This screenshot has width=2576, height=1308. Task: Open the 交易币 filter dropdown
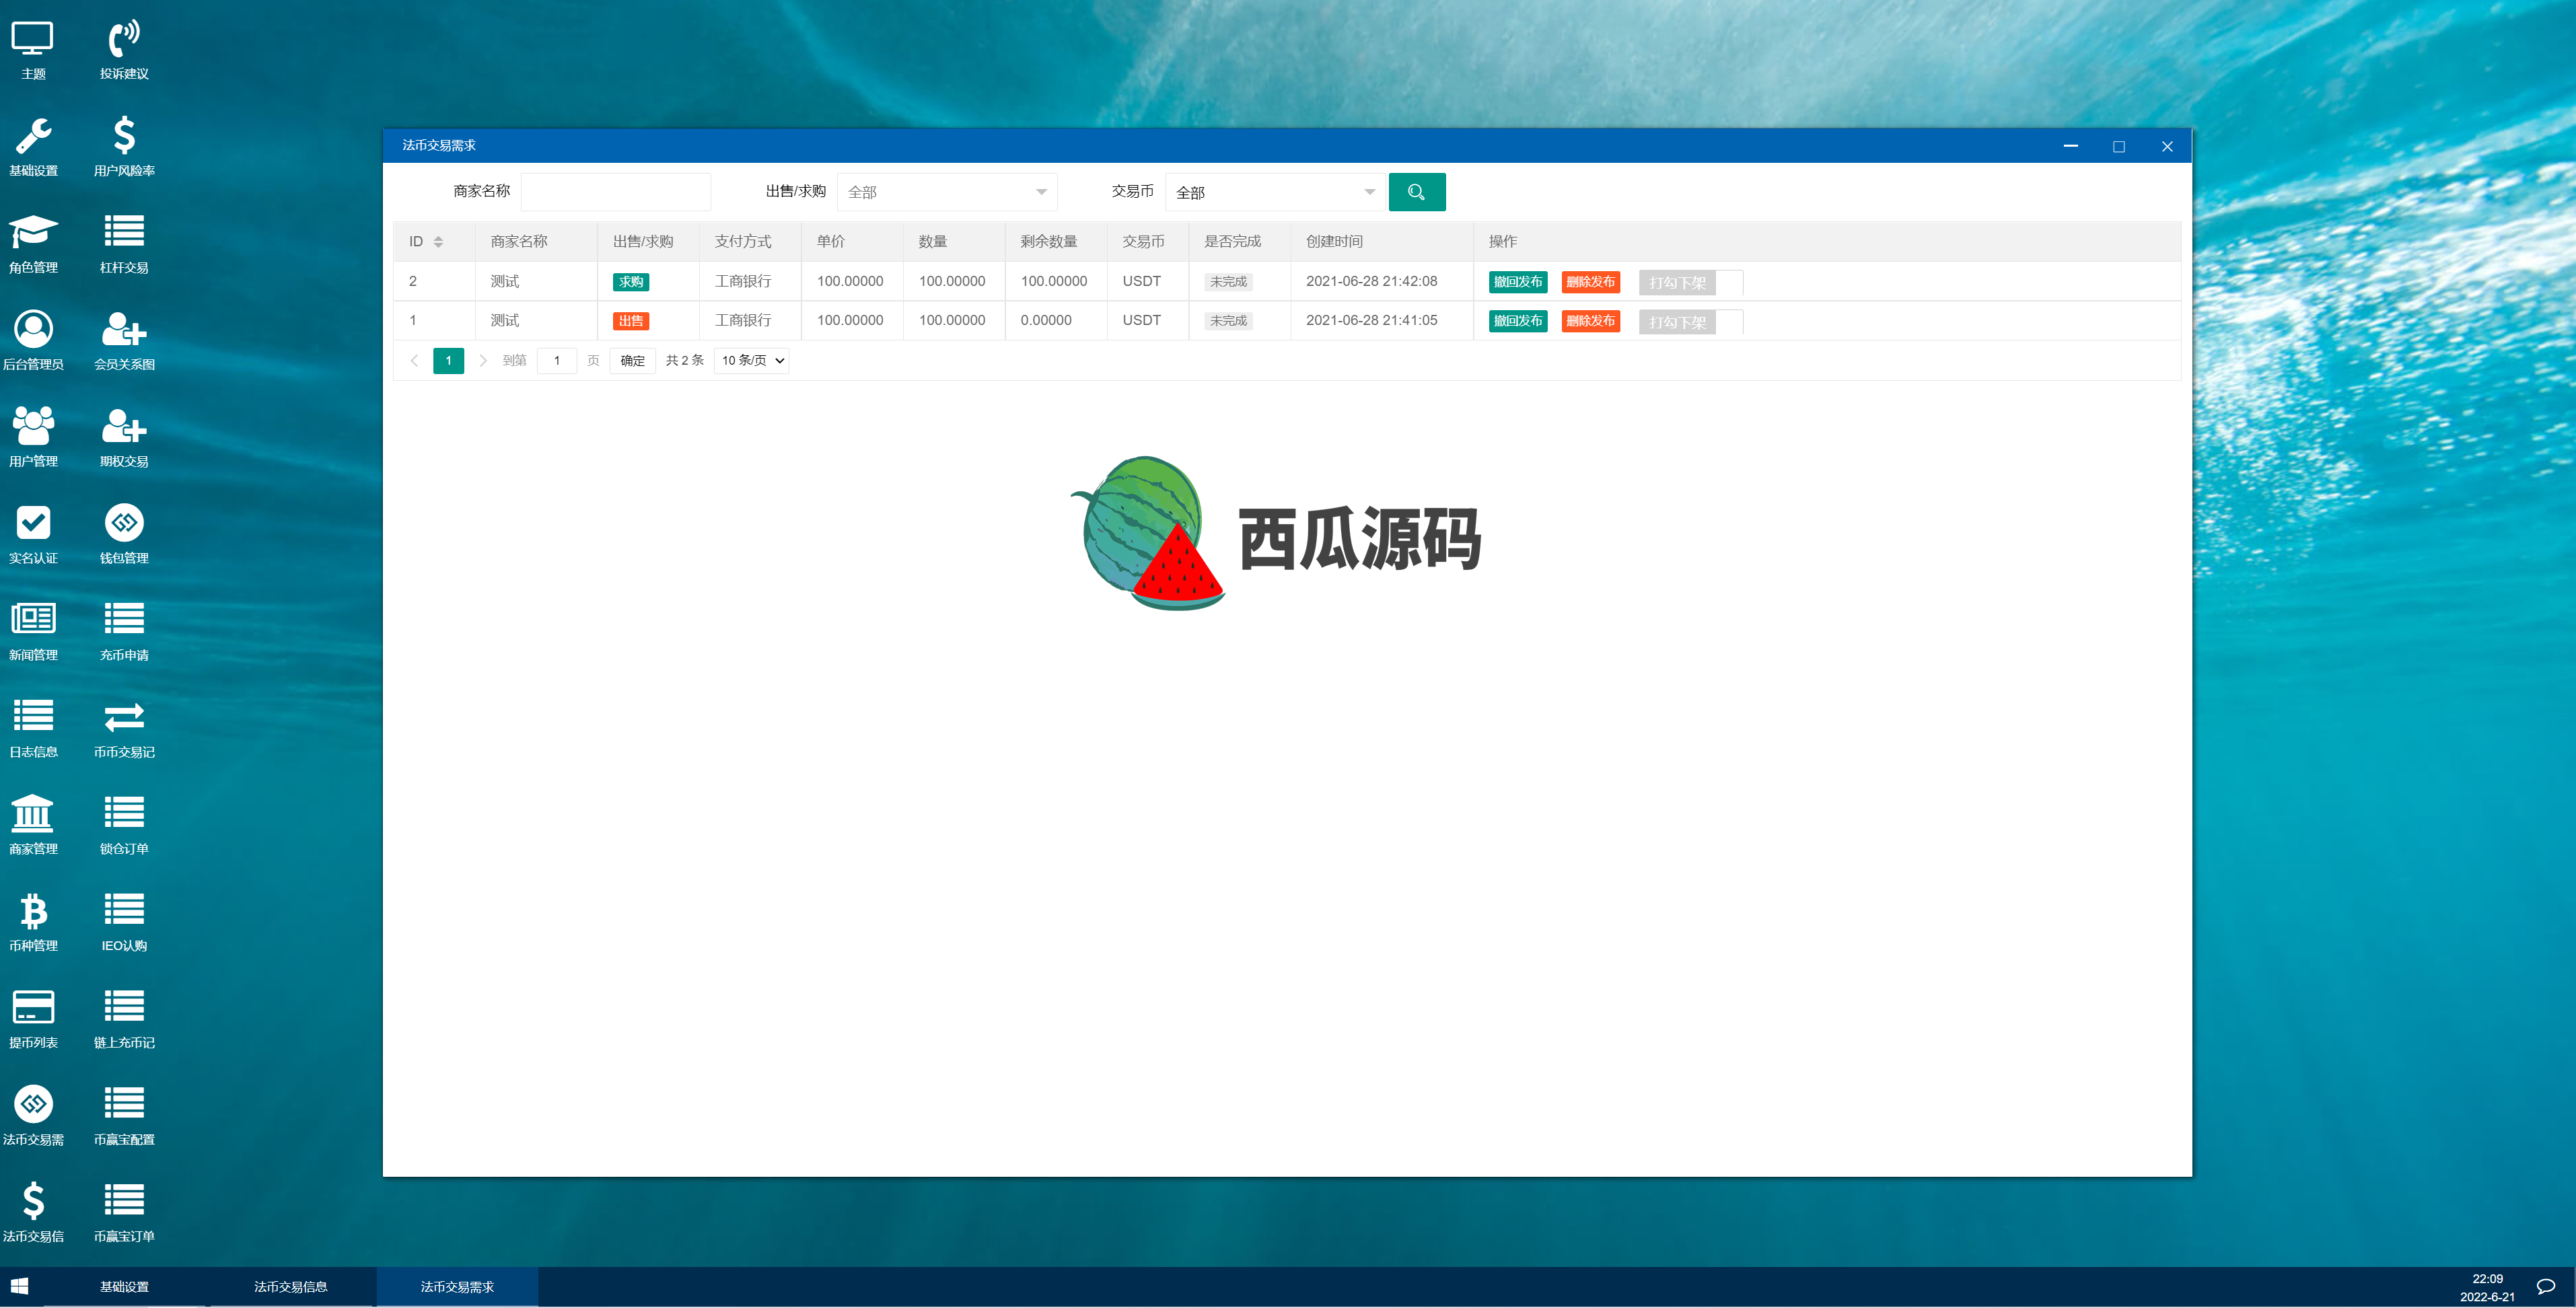pos(1275,192)
